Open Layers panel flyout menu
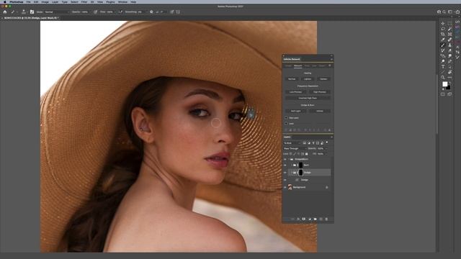Viewport: 461px width, 259px height. pos(331,137)
